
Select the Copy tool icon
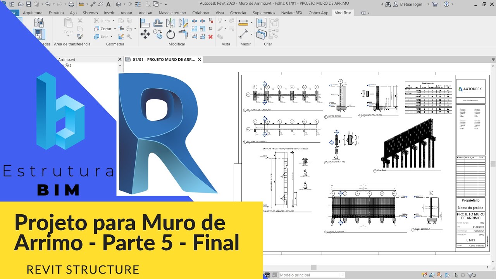(x=158, y=34)
